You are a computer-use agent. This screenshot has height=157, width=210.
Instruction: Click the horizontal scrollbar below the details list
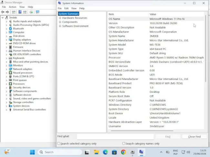[142, 131]
